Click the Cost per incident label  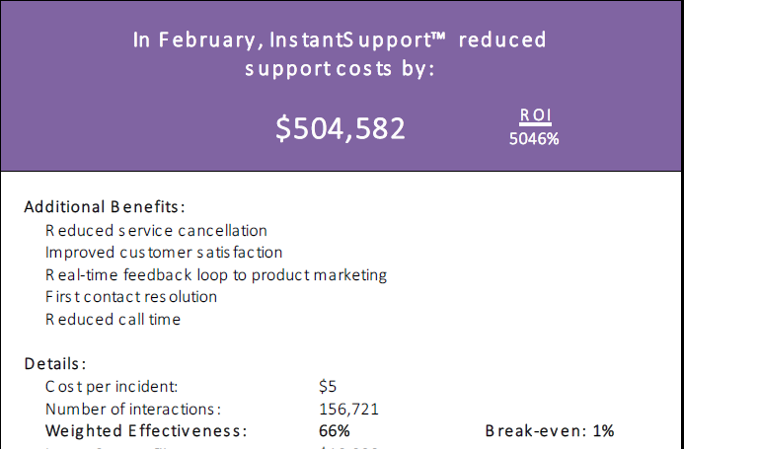[x=112, y=387]
